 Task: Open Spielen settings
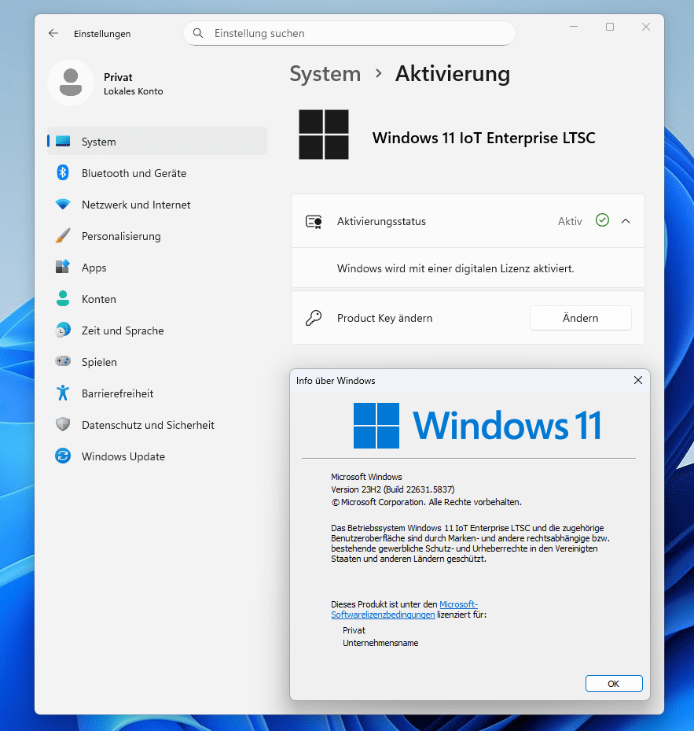coord(157,362)
